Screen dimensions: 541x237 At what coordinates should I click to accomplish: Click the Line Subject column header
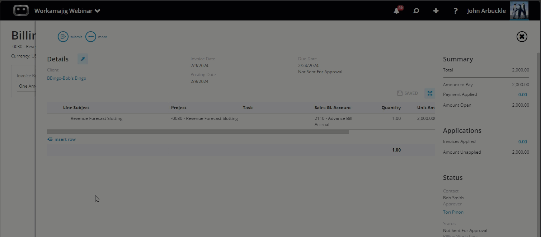click(76, 107)
